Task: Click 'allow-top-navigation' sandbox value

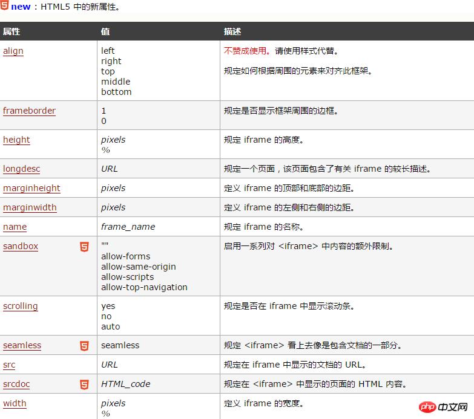Action: (x=144, y=287)
